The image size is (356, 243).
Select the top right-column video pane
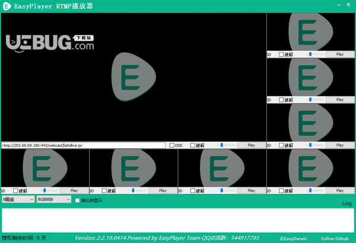310,32
